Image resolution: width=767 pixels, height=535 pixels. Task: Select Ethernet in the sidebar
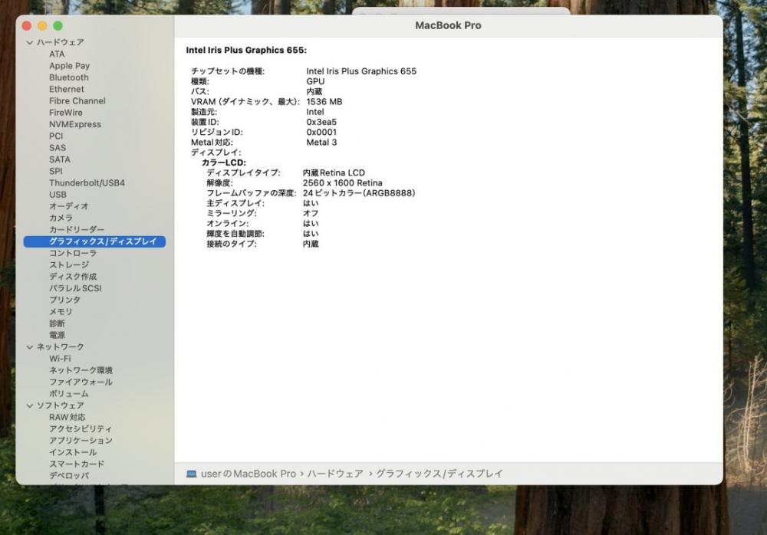coord(67,90)
